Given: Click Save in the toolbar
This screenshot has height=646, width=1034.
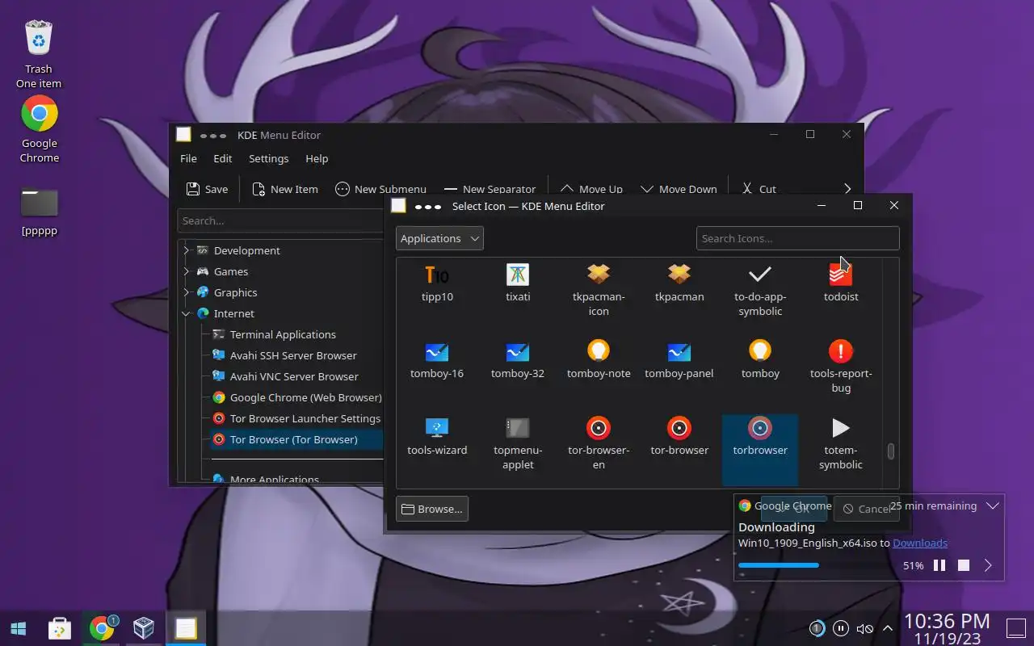Looking at the screenshot, I should coord(207,189).
